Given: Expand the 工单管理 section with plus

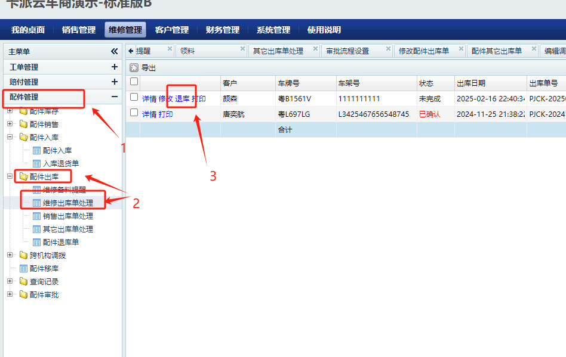Looking at the screenshot, I should click(x=114, y=67).
